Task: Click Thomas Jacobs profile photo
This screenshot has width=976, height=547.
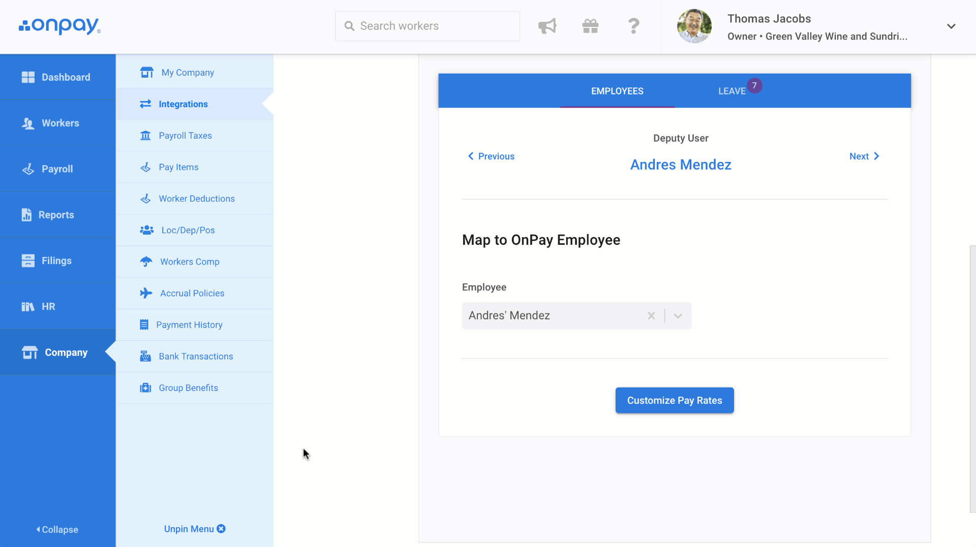Action: pos(694,26)
